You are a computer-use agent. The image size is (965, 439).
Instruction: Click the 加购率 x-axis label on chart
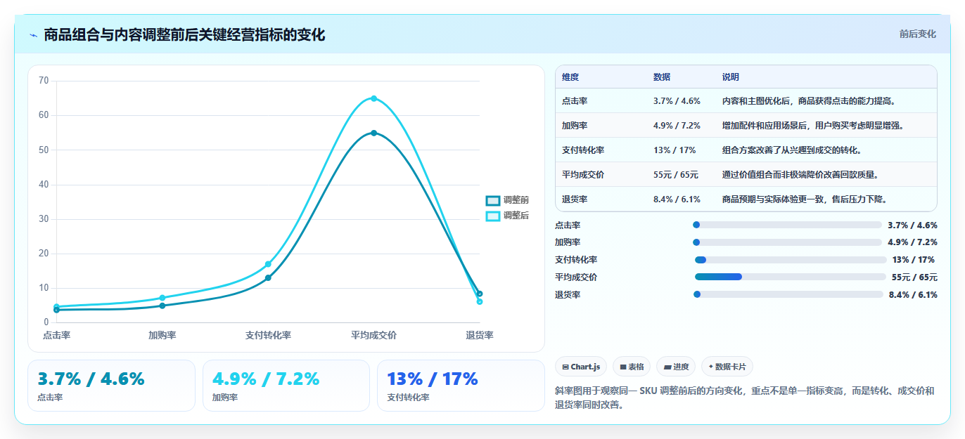[162, 336]
